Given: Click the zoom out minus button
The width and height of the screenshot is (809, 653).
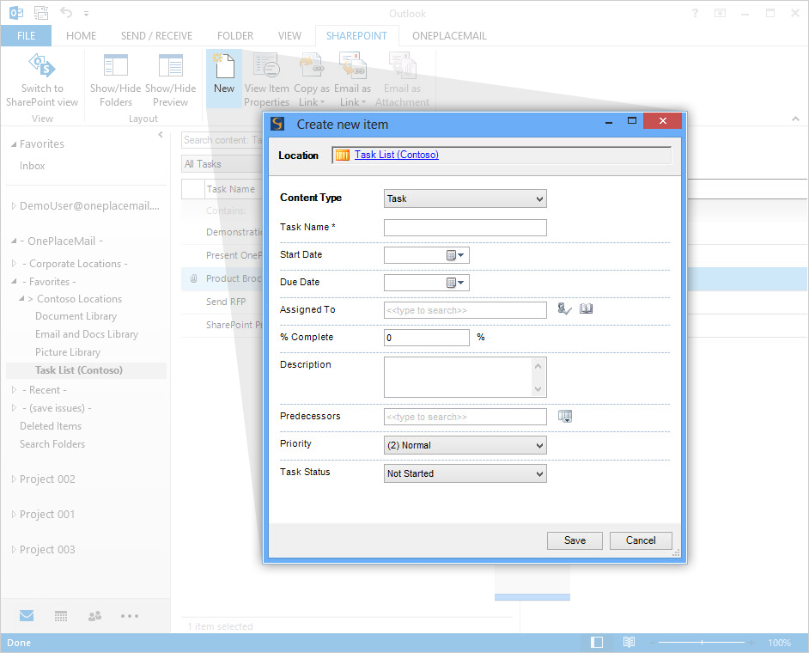Looking at the screenshot, I should [653, 642].
